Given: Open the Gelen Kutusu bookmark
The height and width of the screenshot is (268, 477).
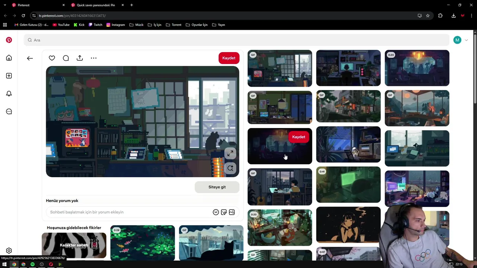Looking at the screenshot, I should click(31, 25).
